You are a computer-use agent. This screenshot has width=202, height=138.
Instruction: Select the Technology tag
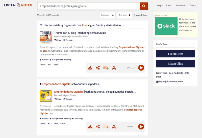coord(78,118)
